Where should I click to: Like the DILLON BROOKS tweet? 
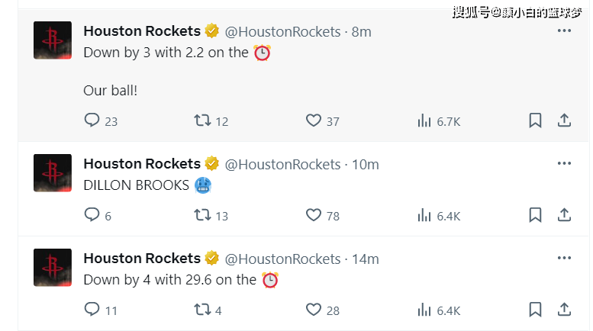(x=314, y=215)
